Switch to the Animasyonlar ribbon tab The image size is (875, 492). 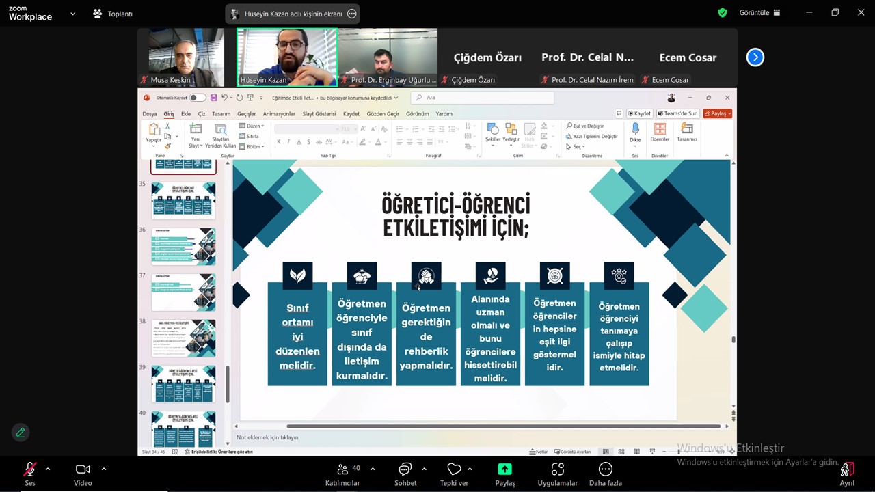[279, 114]
